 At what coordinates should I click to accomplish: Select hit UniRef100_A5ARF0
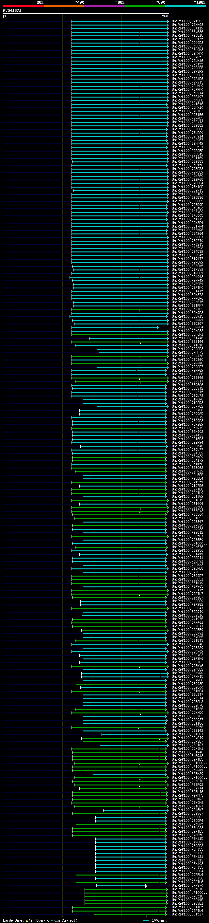(187, 90)
